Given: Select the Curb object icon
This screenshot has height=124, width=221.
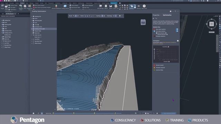Looking at the screenshot, I should pyautogui.click(x=33, y=23).
